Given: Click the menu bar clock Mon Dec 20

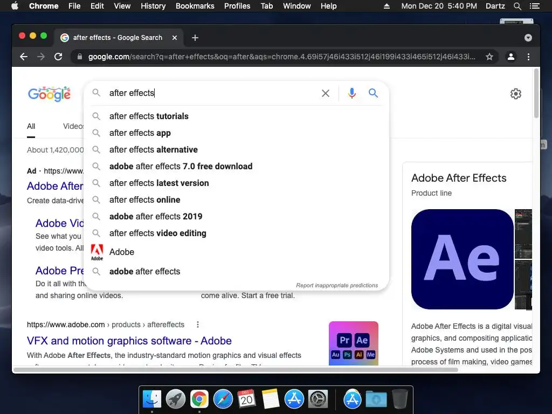Looking at the screenshot, I should coord(439,6).
